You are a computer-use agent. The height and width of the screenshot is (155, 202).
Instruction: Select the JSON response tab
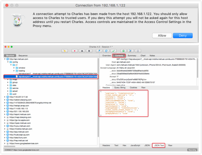click(147, 145)
